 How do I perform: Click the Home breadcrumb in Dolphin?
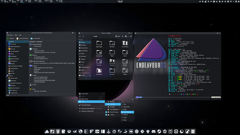[x=96, y=36]
